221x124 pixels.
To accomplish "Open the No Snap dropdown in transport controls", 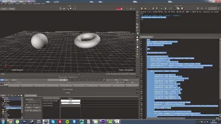I will 131,80.
